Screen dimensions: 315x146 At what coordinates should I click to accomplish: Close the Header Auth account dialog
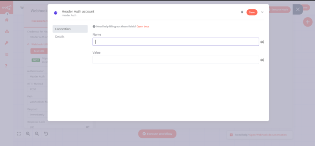pyautogui.click(x=262, y=12)
